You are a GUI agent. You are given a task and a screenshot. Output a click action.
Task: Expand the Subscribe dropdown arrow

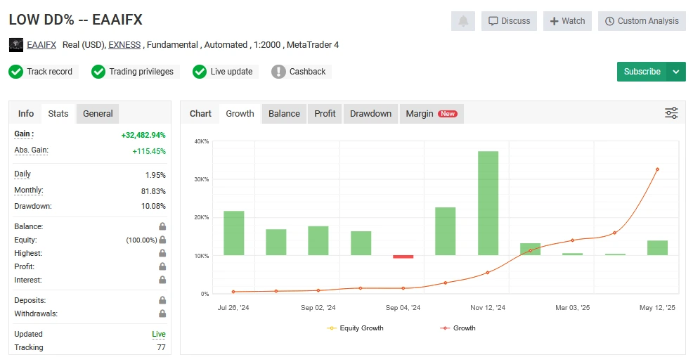676,72
